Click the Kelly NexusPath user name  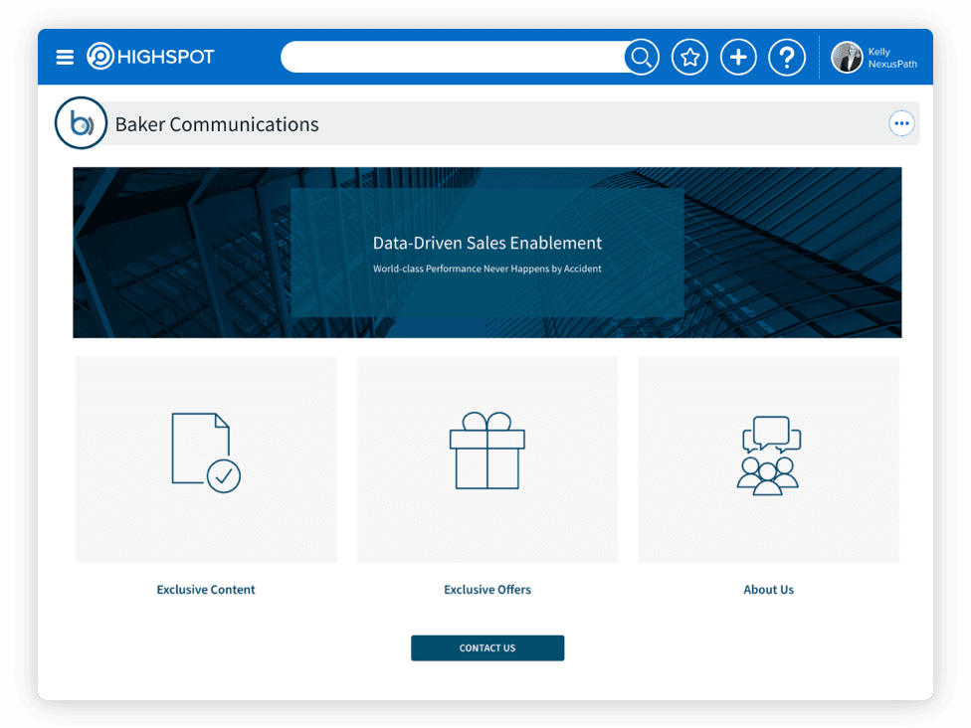tap(891, 58)
